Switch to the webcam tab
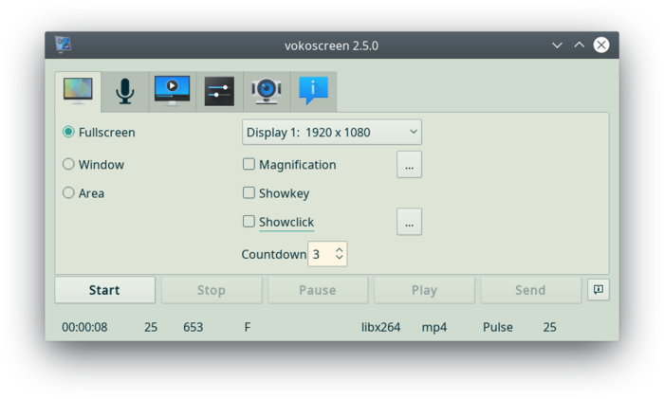The width and height of the screenshot is (664, 399). tap(267, 91)
